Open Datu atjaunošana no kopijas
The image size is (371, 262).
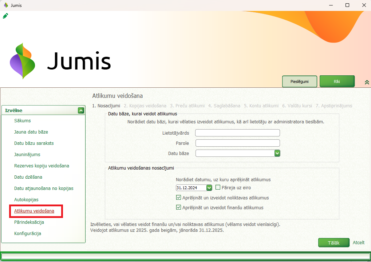tap(44, 188)
